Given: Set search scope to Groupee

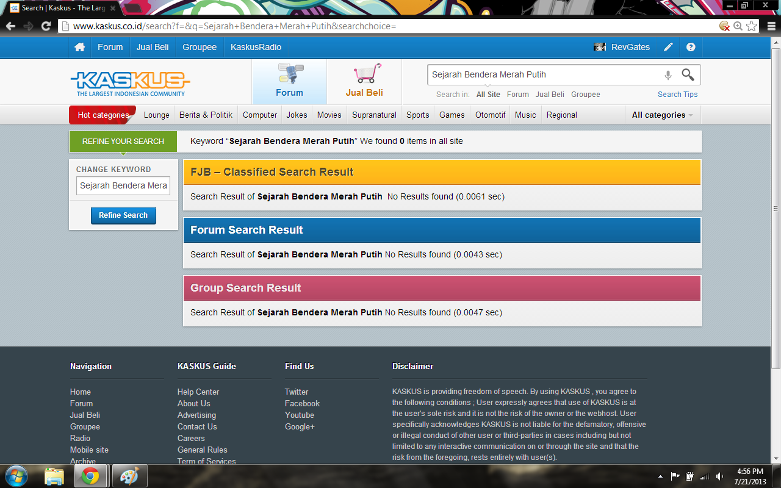Looking at the screenshot, I should coord(586,95).
